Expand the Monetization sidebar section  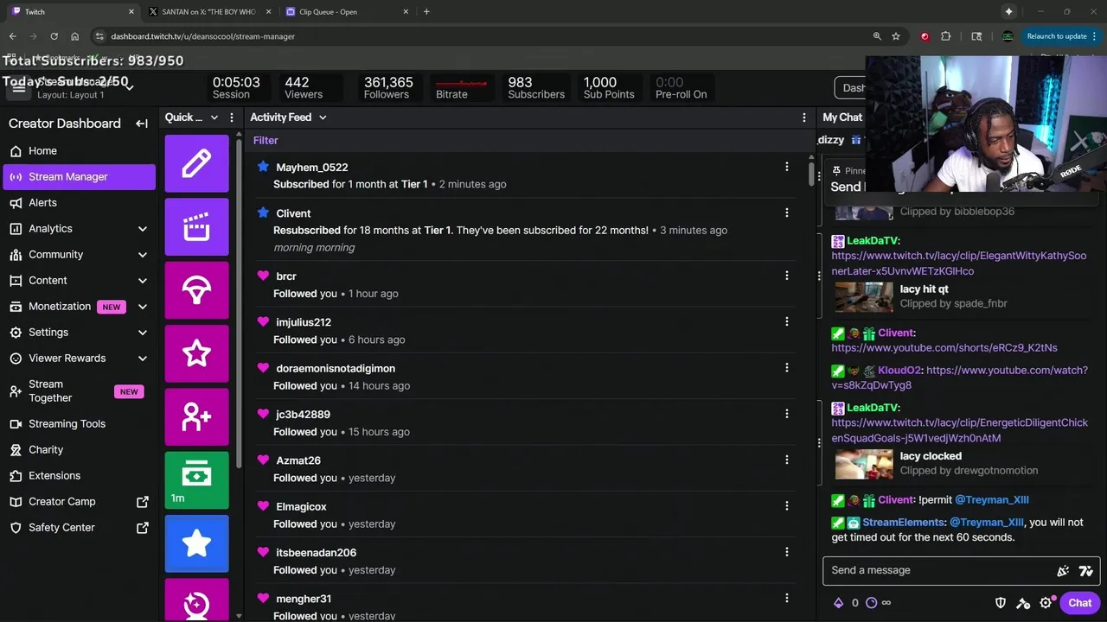[x=143, y=307]
